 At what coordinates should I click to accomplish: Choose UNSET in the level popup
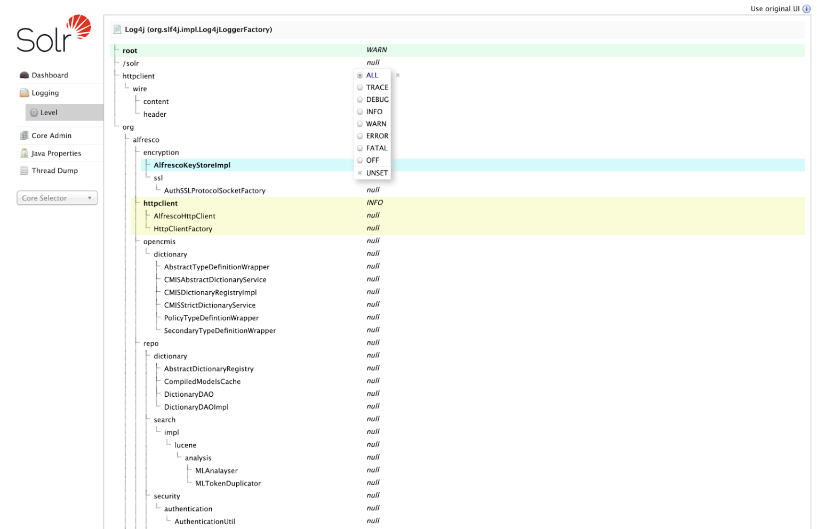point(377,173)
